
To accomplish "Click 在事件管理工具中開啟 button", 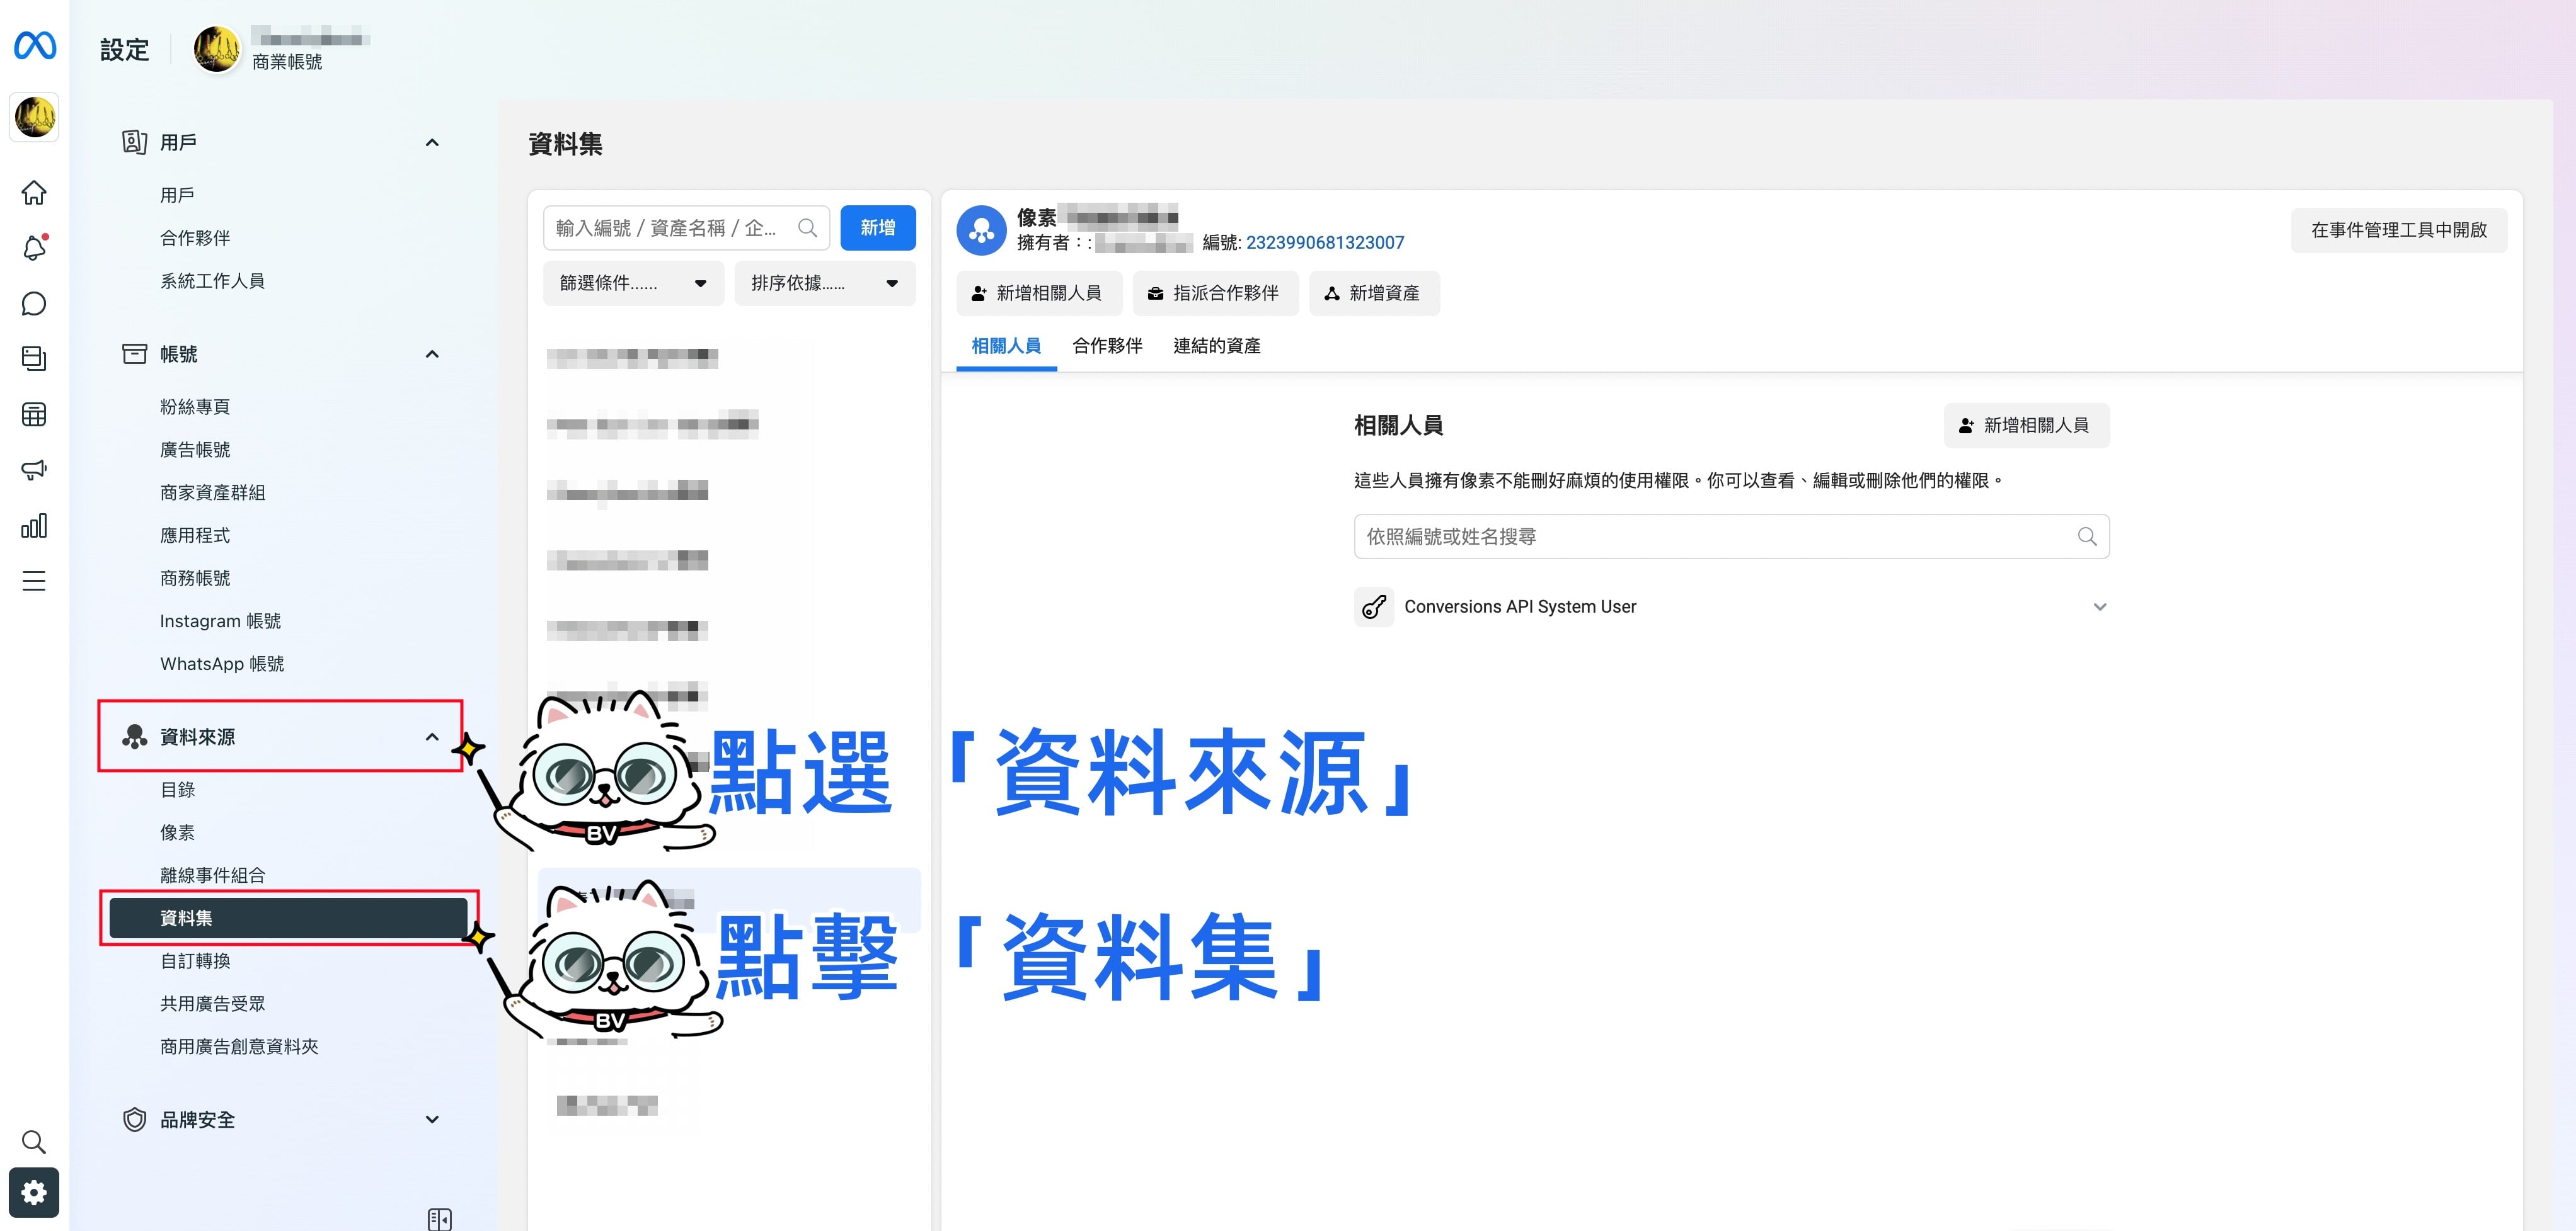I will [2399, 230].
